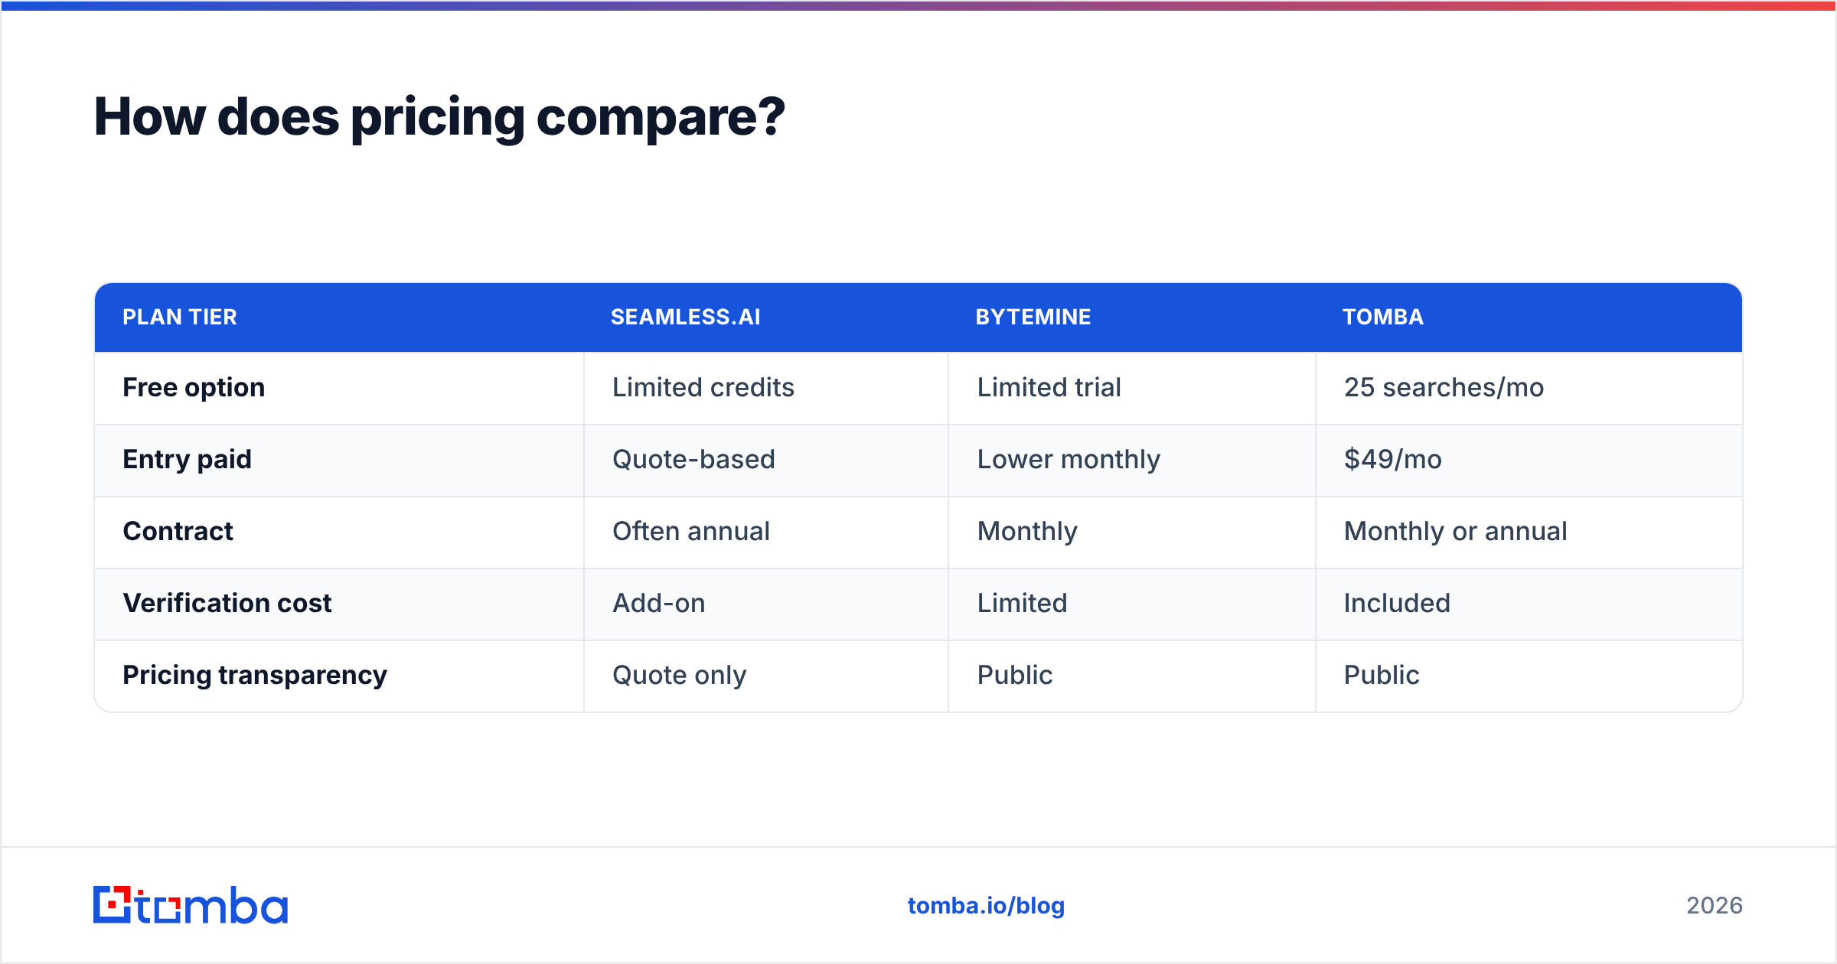Click the "Verification cost" row label

click(x=227, y=603)
